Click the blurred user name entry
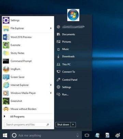The height and width of the screenshot is (139, 123). click(73, 27)
